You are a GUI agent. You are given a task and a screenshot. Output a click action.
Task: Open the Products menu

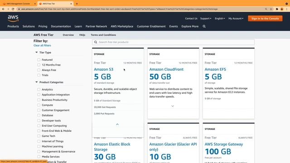point(13,26)
